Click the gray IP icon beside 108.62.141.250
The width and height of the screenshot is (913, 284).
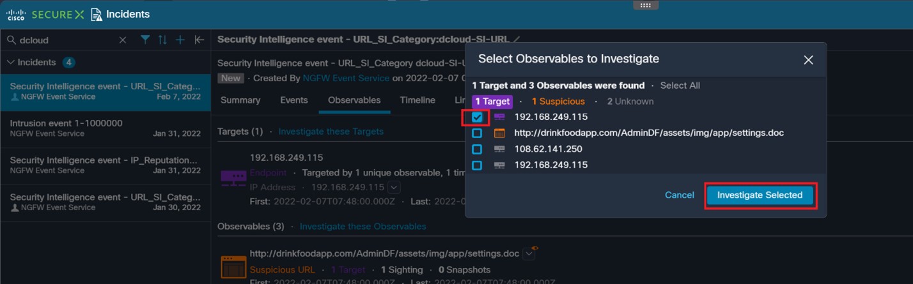click(499, 149)
